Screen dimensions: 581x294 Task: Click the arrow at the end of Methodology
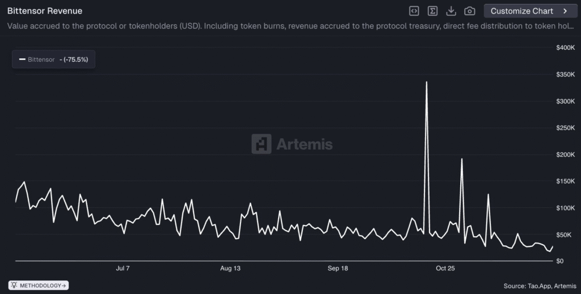pos(64,286)
